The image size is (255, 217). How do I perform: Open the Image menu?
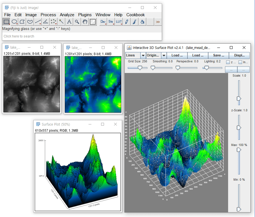(x=31, y=15)
